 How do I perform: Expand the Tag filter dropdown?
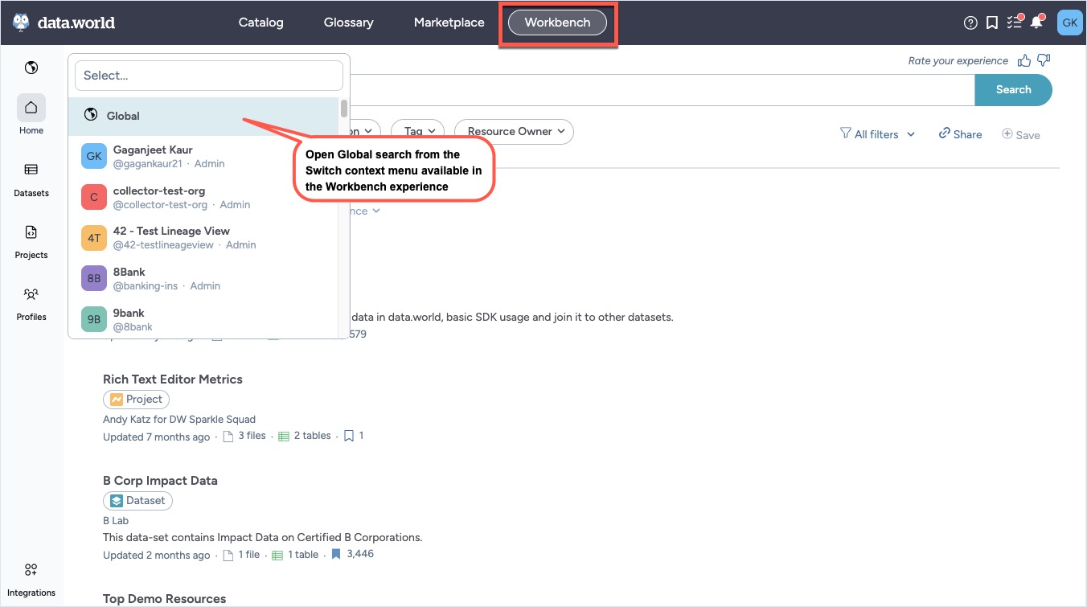coord(417,131)
